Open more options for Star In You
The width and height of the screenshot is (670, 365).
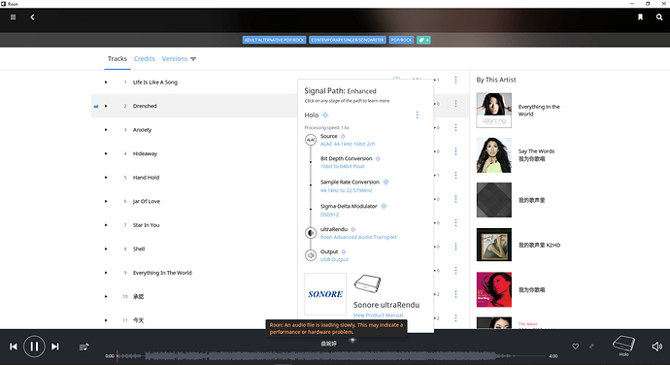coord(456,223)
